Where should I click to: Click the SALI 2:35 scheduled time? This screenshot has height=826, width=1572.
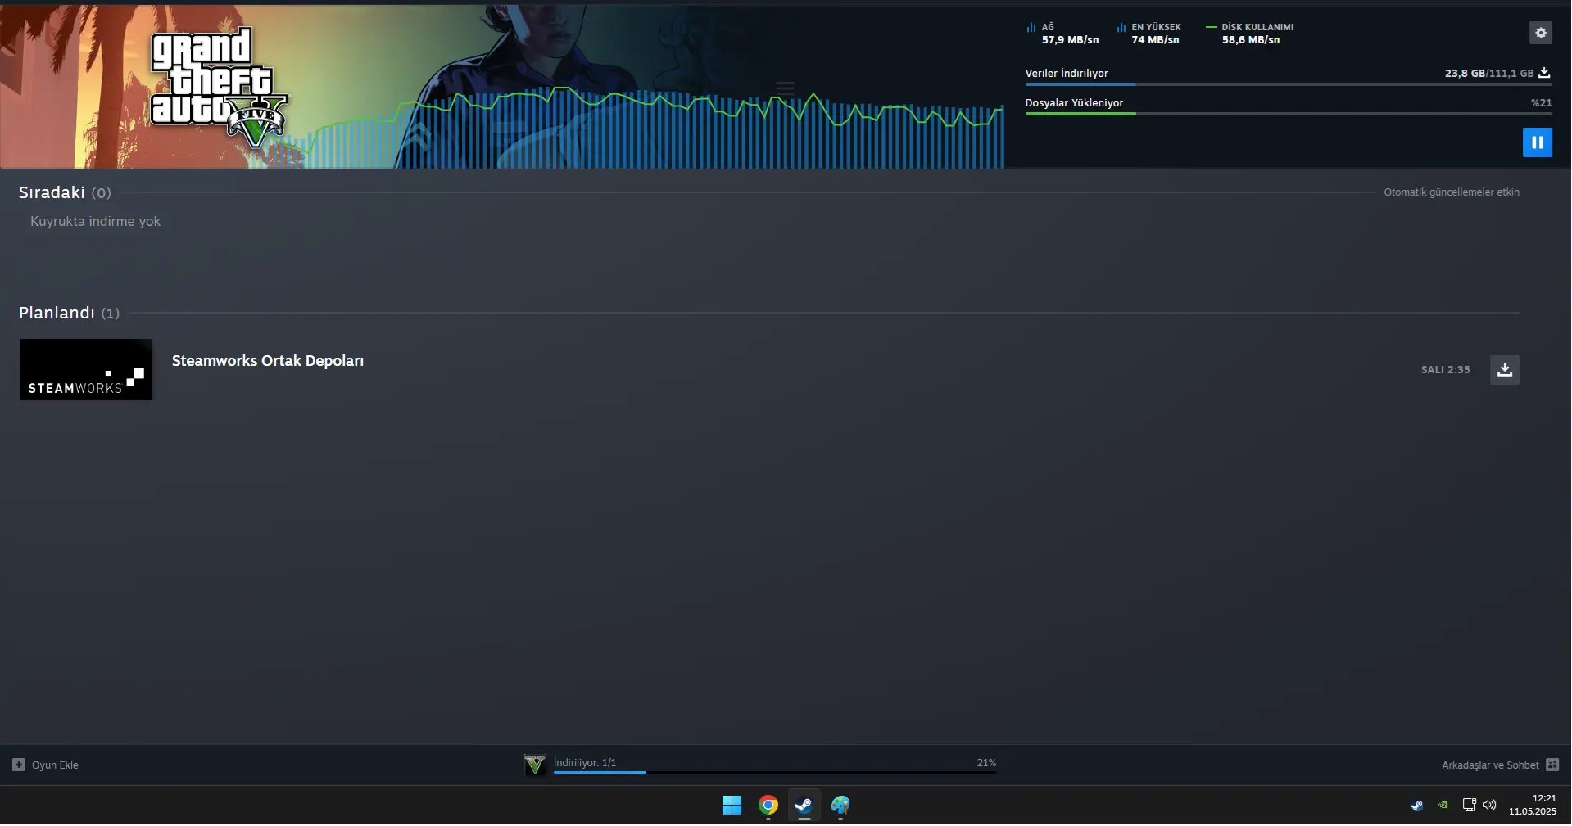click(1445, 370)
